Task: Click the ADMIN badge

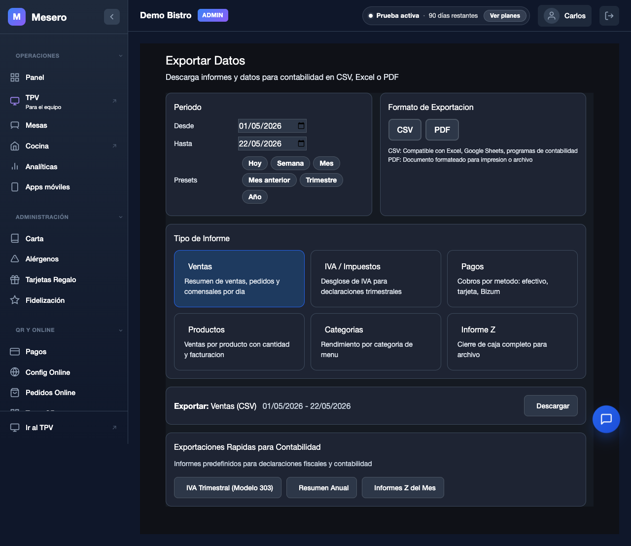Action: click(x=213, y=15)
